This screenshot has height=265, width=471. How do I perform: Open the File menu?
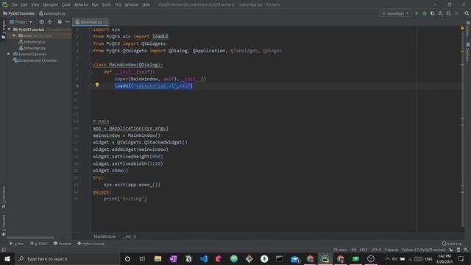point(15,5)
